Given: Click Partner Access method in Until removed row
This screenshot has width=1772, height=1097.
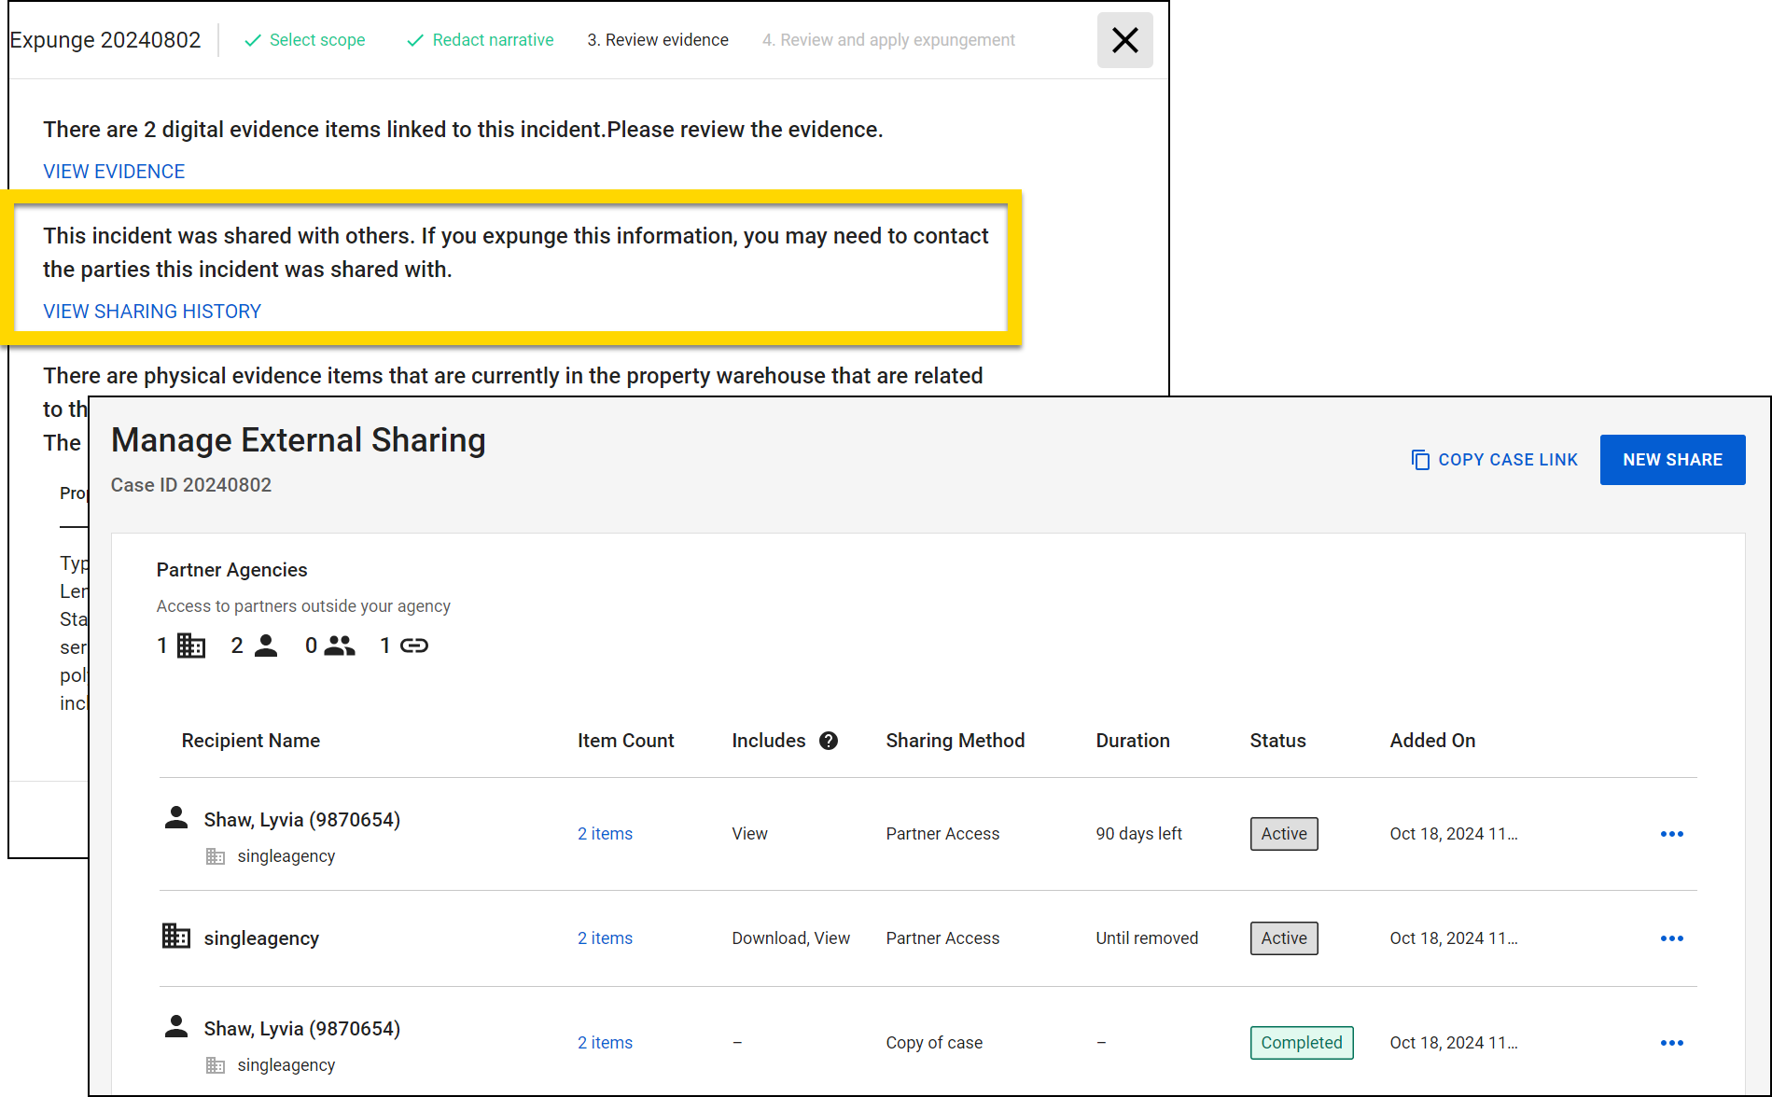Looking at the screenshot, I should (x=942, y=938).
